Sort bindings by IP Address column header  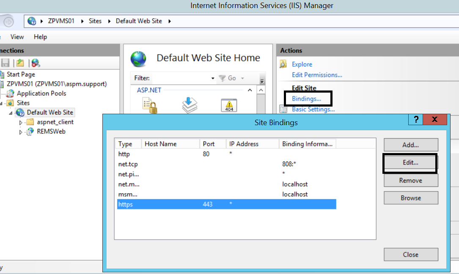tap(252, 144)
